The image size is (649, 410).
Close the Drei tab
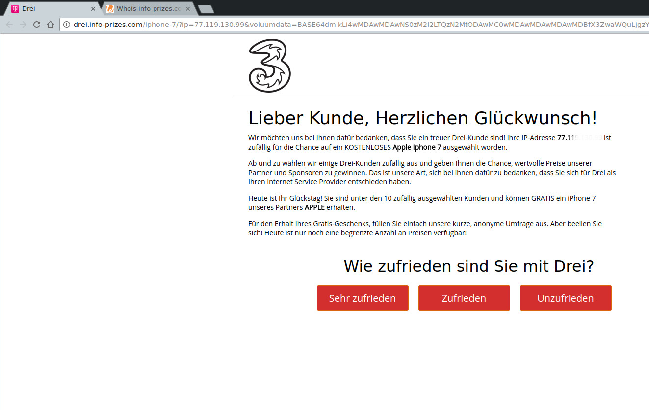pyautogui.click(x=93, y=9)
